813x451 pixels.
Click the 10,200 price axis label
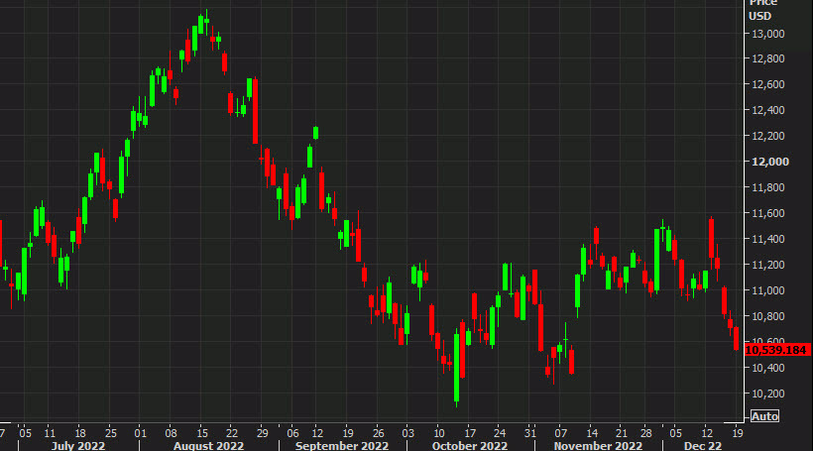pyautogui.click(x=768, y=394)
